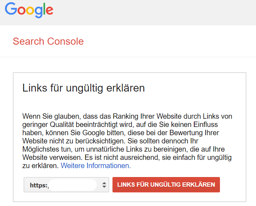256x206 pixels.
Task: Click the 'Links für ungültig erklären' heading
Action: 84,88
